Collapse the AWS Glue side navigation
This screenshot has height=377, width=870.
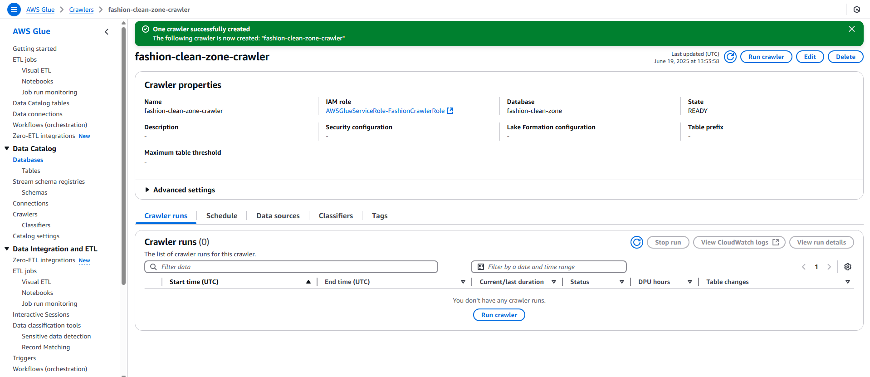(107, 32)
